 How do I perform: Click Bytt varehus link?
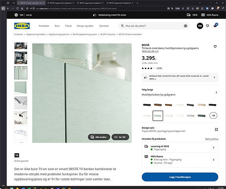(x=211, y=139)
